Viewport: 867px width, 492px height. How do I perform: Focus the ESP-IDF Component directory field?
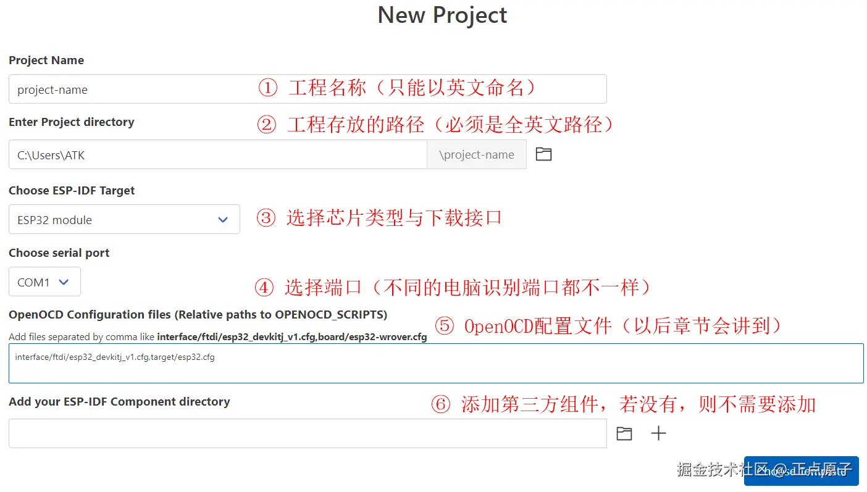[308, 433]
